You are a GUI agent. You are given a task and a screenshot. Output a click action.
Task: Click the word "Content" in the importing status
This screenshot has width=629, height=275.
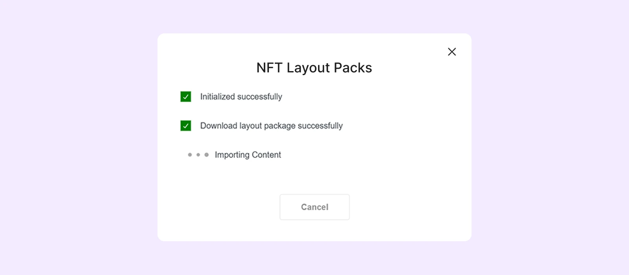coord(267,155)
